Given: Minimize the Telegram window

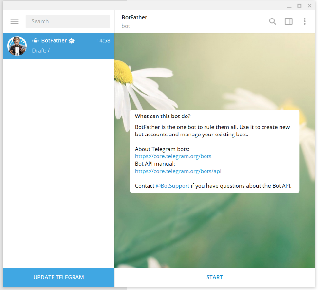Looking at the screenshot, I should coord(289,6).
